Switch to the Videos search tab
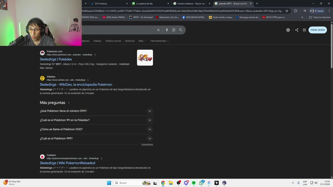 97,41
